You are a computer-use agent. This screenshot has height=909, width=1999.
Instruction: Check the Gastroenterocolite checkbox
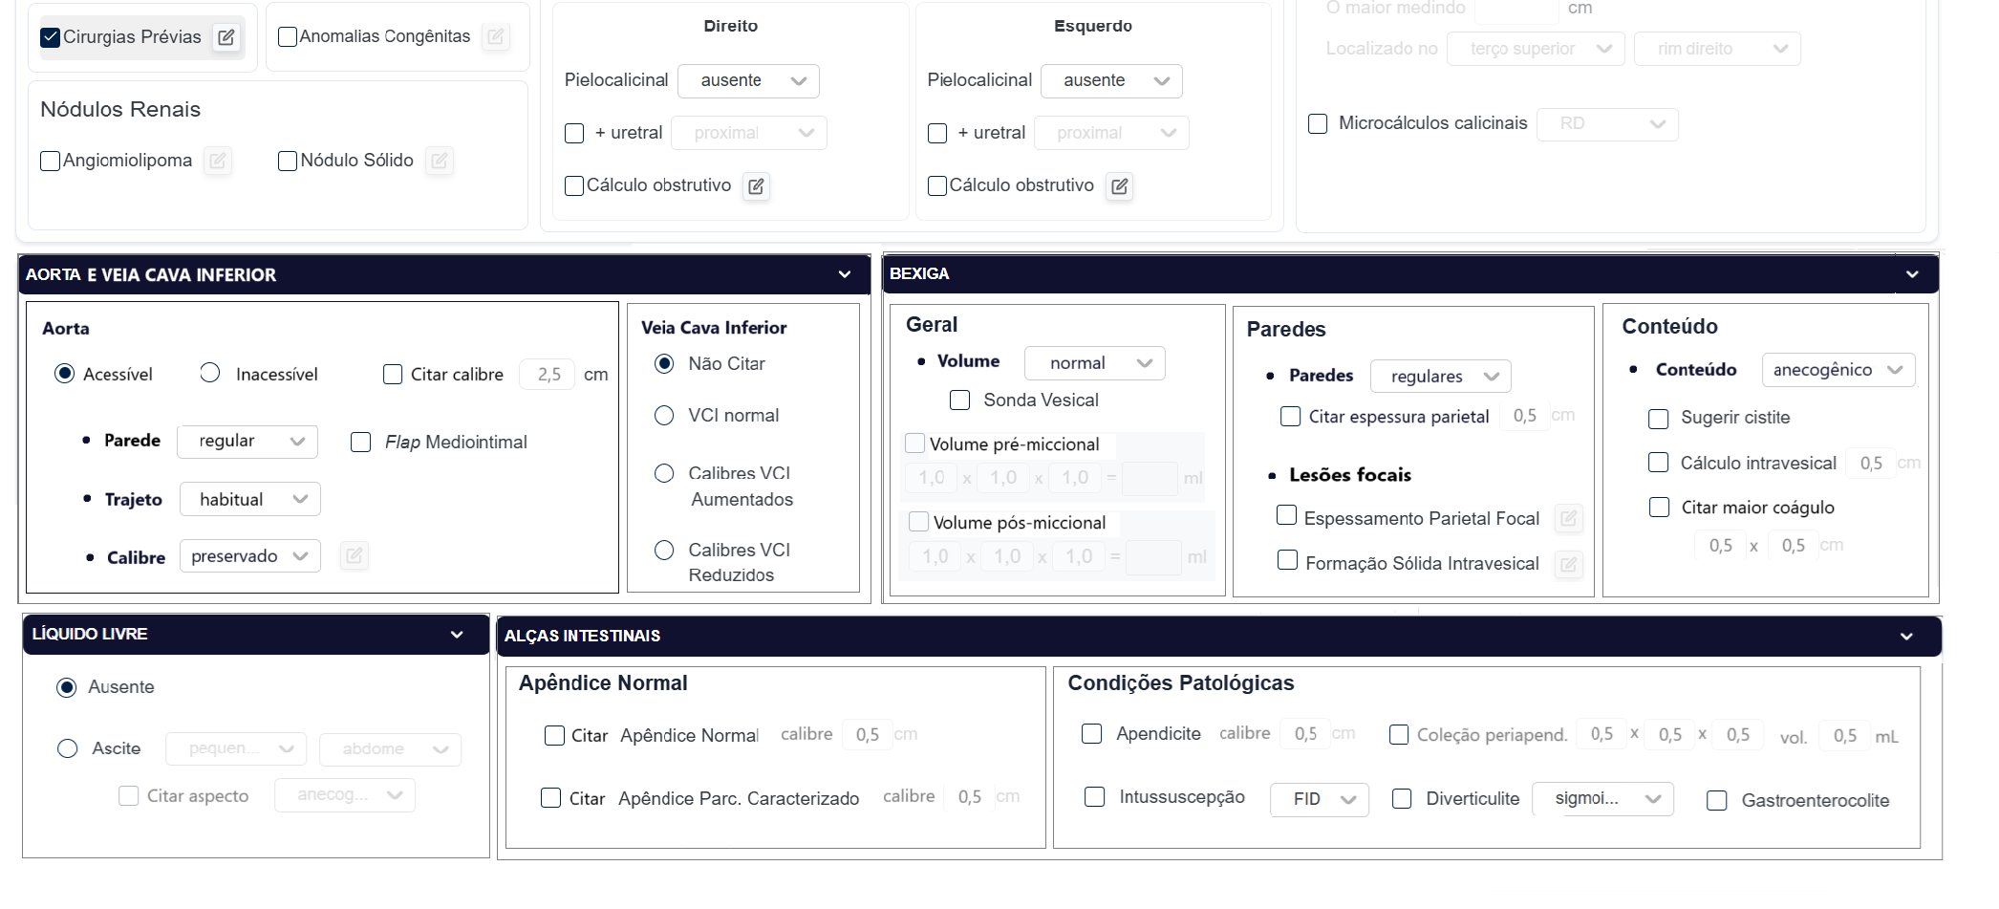coord(1717,801)
